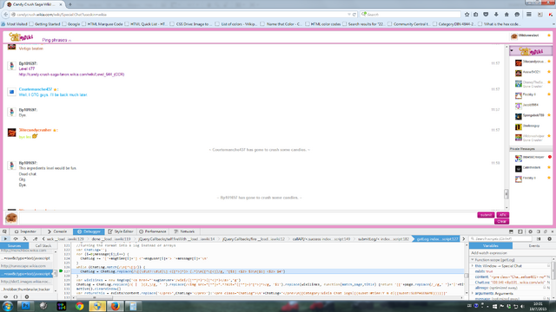
Task: Open devtools in separate window
Action: point(546,231)
